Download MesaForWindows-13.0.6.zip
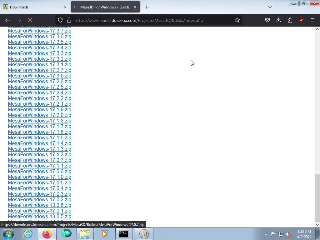The width and height of the screenshot is (320, 240). [40, 205]
